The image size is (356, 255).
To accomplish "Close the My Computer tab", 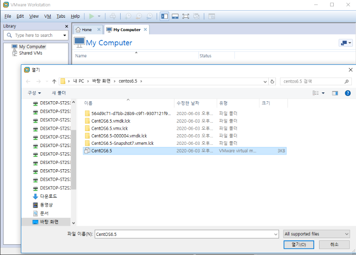I will 146,29.
